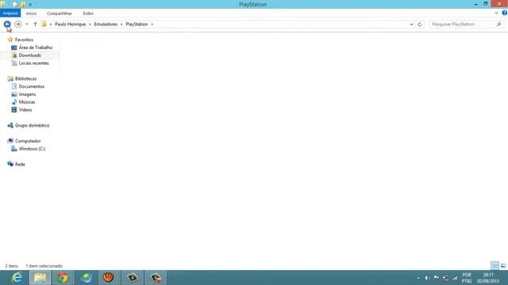
Task: Expand the ribbon with chevron
Action: tap(496, 13)
